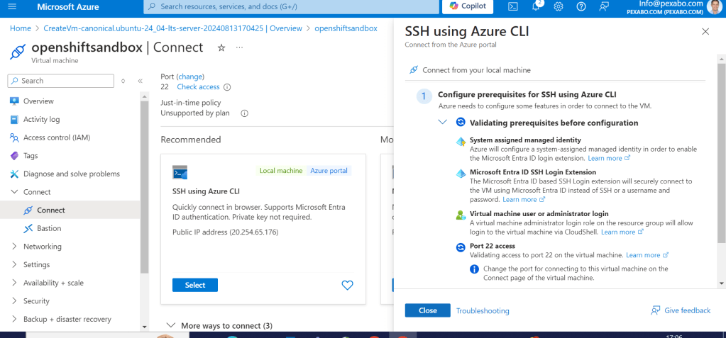Click the heart icon on SSH card
The image size is (726, 338).
point(347,286)
